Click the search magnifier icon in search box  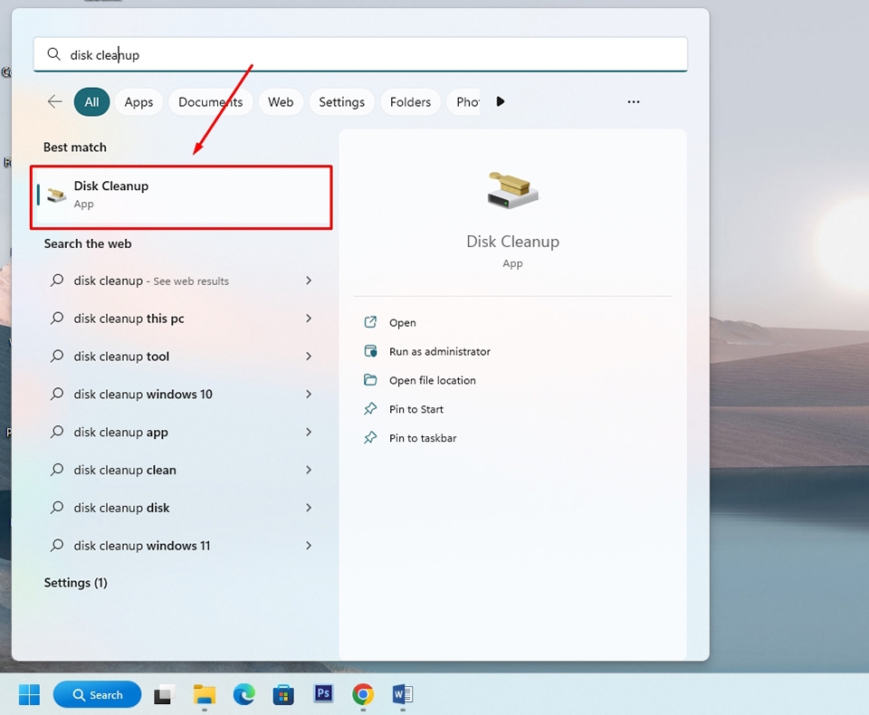click(53, 54)
